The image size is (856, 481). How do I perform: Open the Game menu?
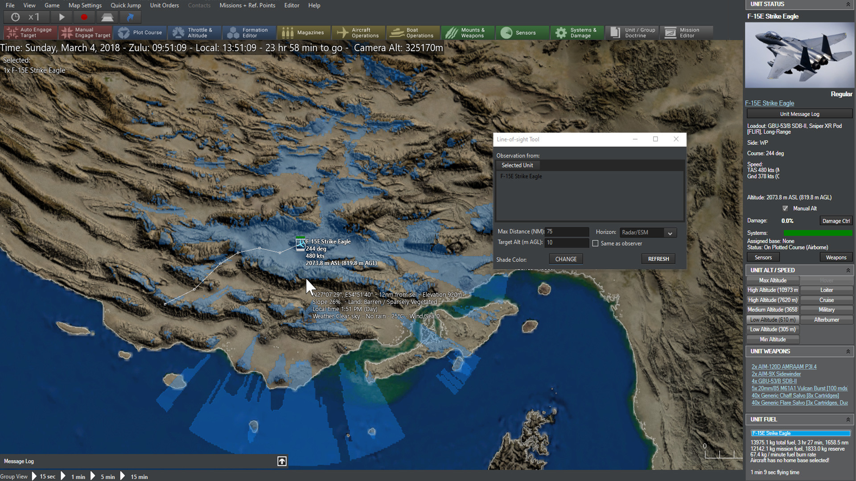click(x=51, y=5)
